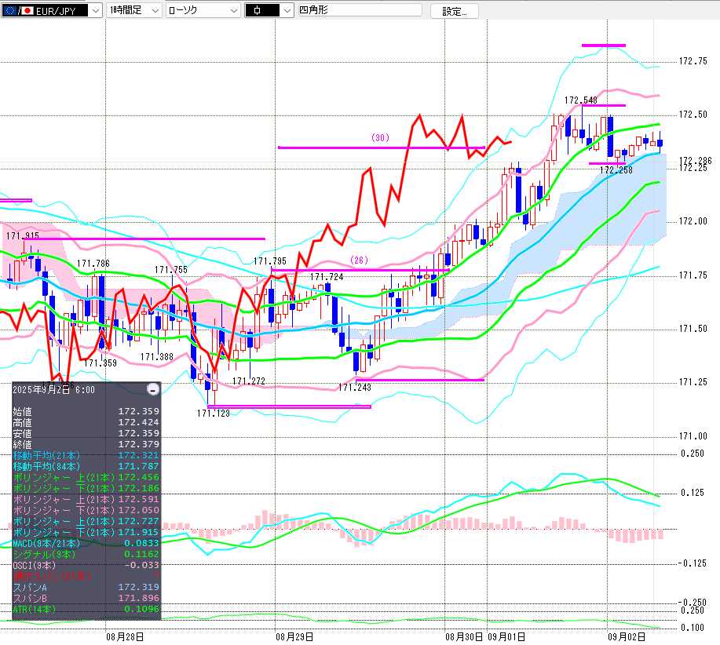Screen dimensions: 720x645
Task: Click the 171.243 price label on chart
Action: [x=354, y=388]
